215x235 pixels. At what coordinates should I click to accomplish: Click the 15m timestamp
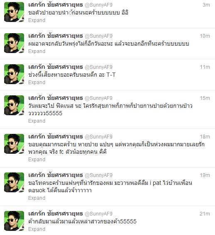pos(205,98)
